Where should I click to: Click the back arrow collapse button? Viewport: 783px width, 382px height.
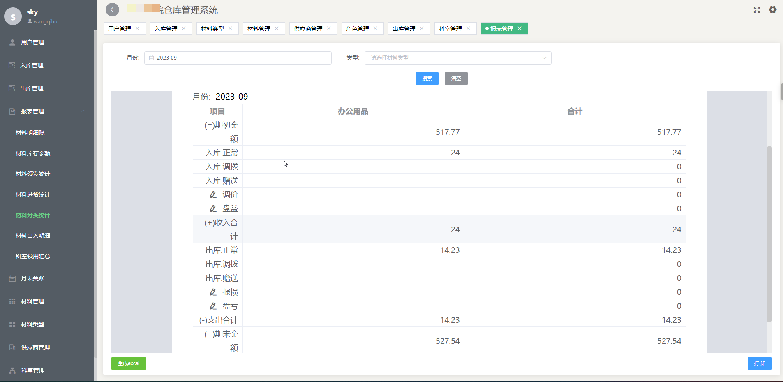[112, 9]
